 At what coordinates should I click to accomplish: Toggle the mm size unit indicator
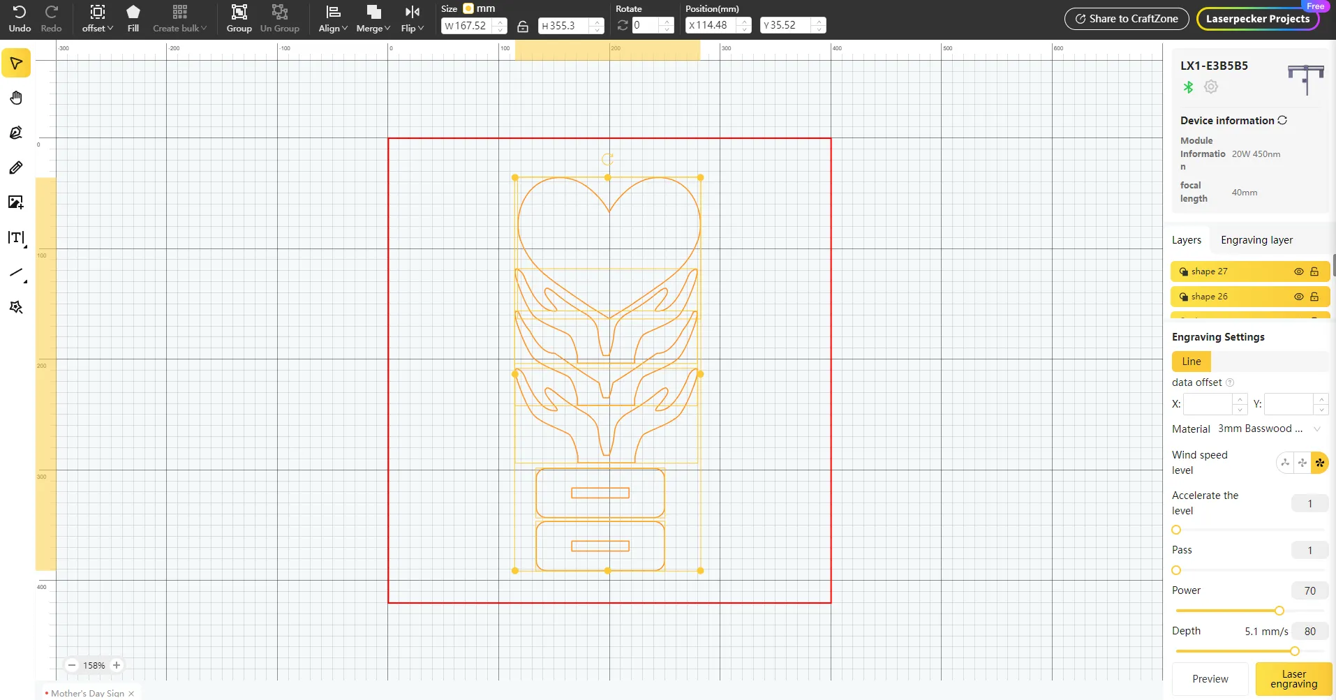(468, 8)
